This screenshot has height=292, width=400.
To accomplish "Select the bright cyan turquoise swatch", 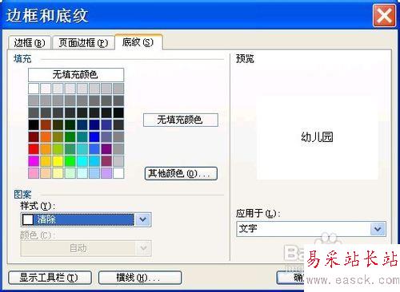I will pyautogui.click(x=82, y=161).
